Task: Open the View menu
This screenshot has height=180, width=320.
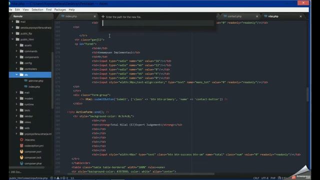Action: pos(25,9)
